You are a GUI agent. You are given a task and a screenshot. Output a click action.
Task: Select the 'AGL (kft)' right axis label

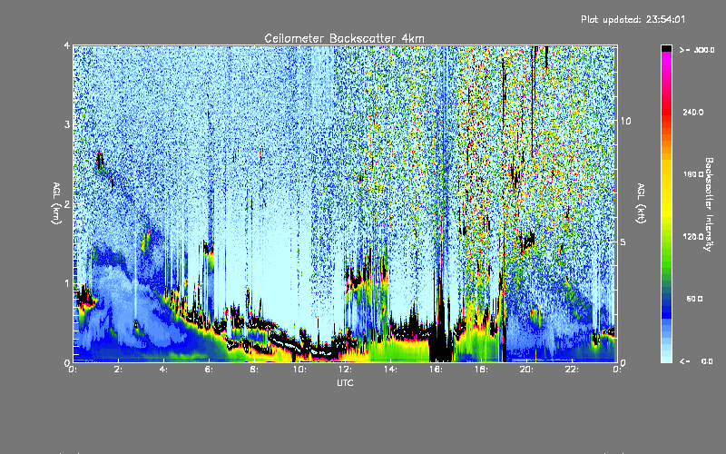click(641, 203)
